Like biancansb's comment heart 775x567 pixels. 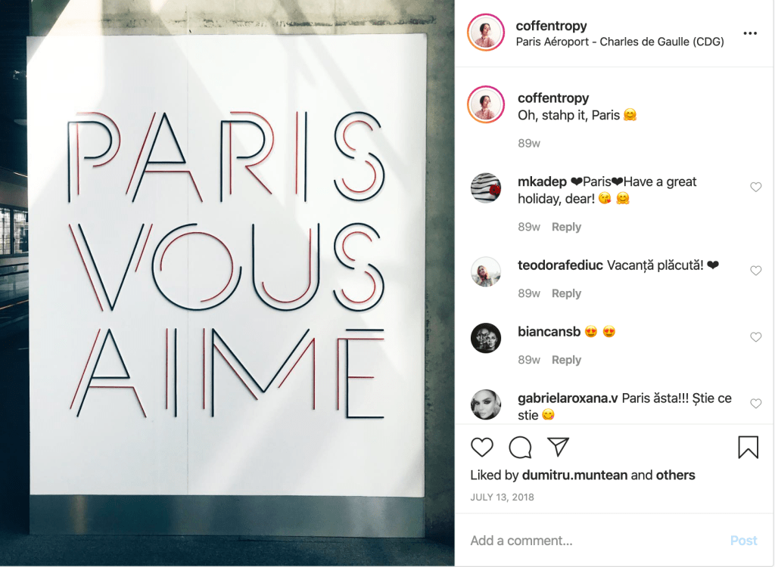point(756,337)
